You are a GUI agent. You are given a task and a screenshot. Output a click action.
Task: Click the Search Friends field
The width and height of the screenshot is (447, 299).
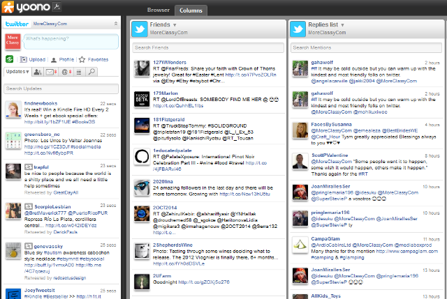208,47
